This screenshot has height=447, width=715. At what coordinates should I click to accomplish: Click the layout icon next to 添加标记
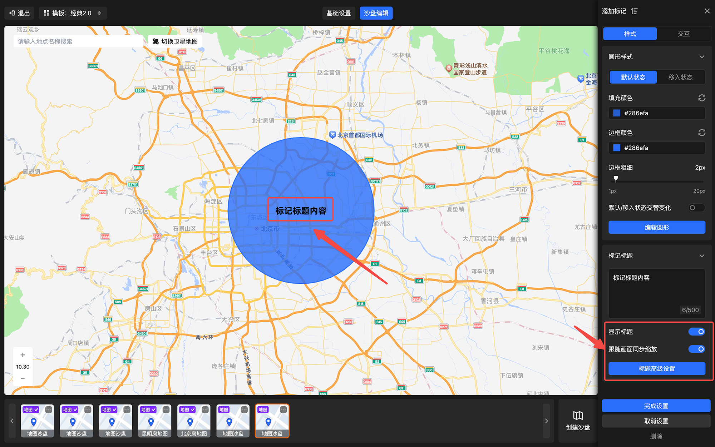click(634, 11)
